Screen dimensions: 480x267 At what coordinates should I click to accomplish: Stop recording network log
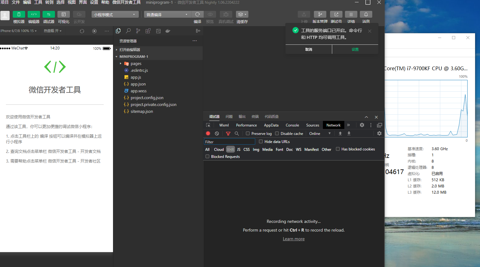tap(208, 133)
